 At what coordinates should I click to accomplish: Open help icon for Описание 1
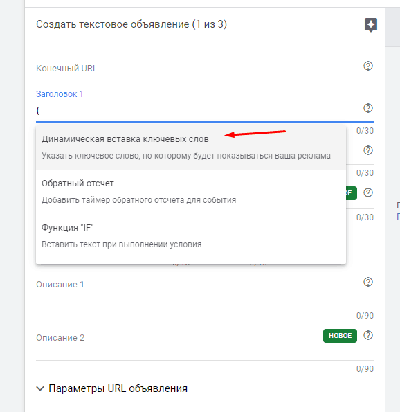click(x=368, y=282)
